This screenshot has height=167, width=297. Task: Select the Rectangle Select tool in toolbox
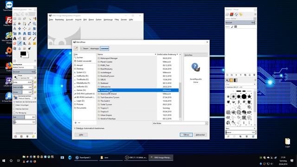point(15,19)
